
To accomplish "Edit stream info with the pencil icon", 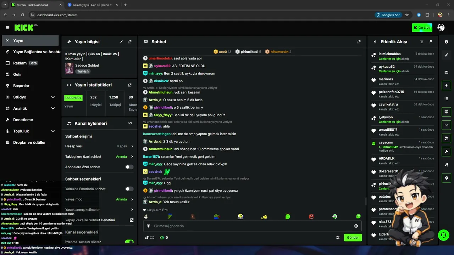I will 121,42.
